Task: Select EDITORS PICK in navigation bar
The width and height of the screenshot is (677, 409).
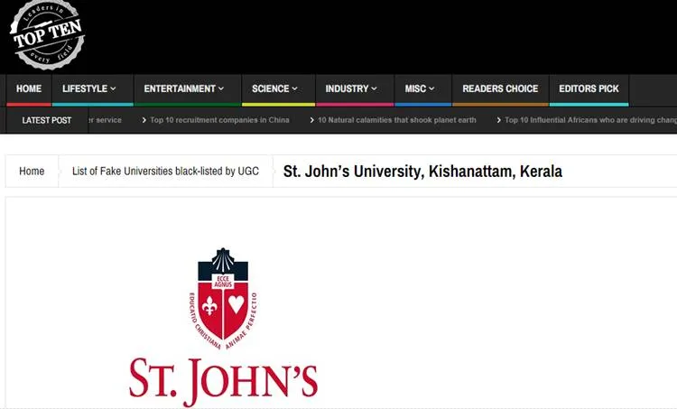Action: tap(589, 89)
